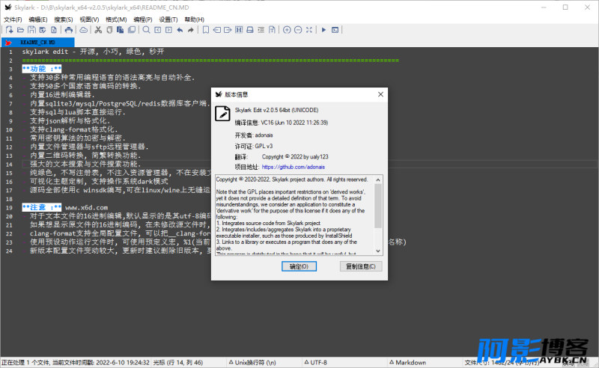Viewport: 599px width, 368px height.
Task: Click editor line 6 内置16进制编辑器
Action: pos(62,95)
